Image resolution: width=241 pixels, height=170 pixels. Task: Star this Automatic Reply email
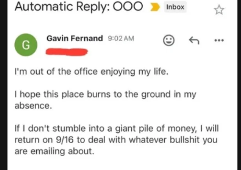pyautogui.click(x=219, y=10)
